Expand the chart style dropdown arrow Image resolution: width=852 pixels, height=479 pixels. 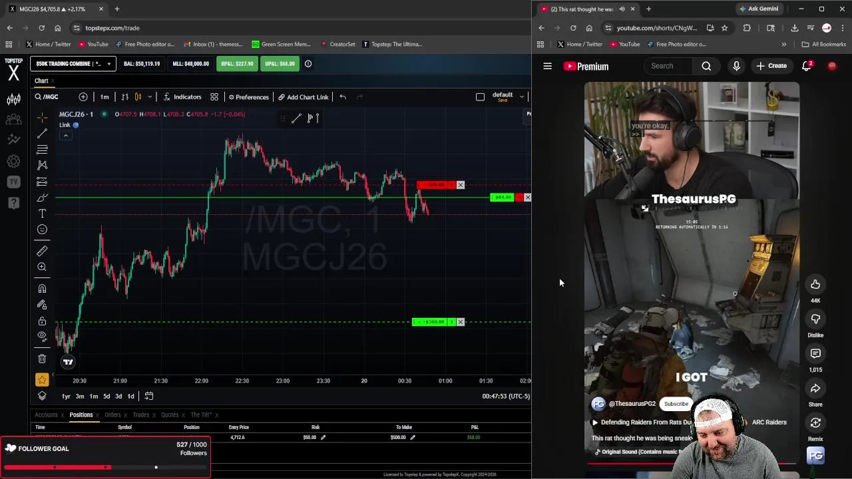(x=150, y=97)
